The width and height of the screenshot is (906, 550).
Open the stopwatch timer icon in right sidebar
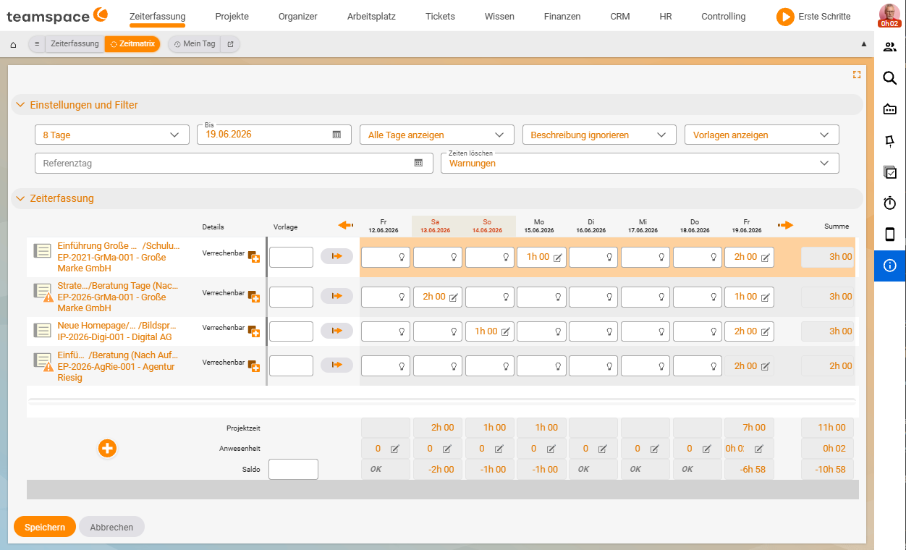point(890,203)
